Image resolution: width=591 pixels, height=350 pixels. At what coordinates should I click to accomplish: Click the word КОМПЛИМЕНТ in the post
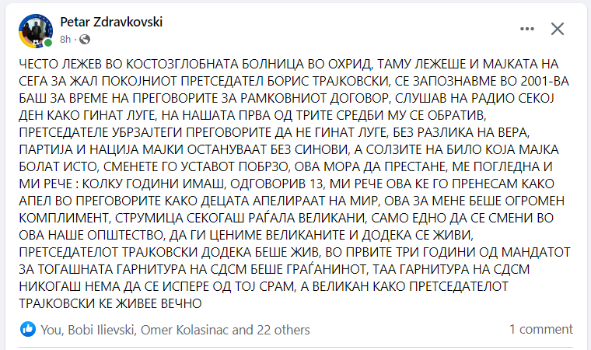coord(64,218)
